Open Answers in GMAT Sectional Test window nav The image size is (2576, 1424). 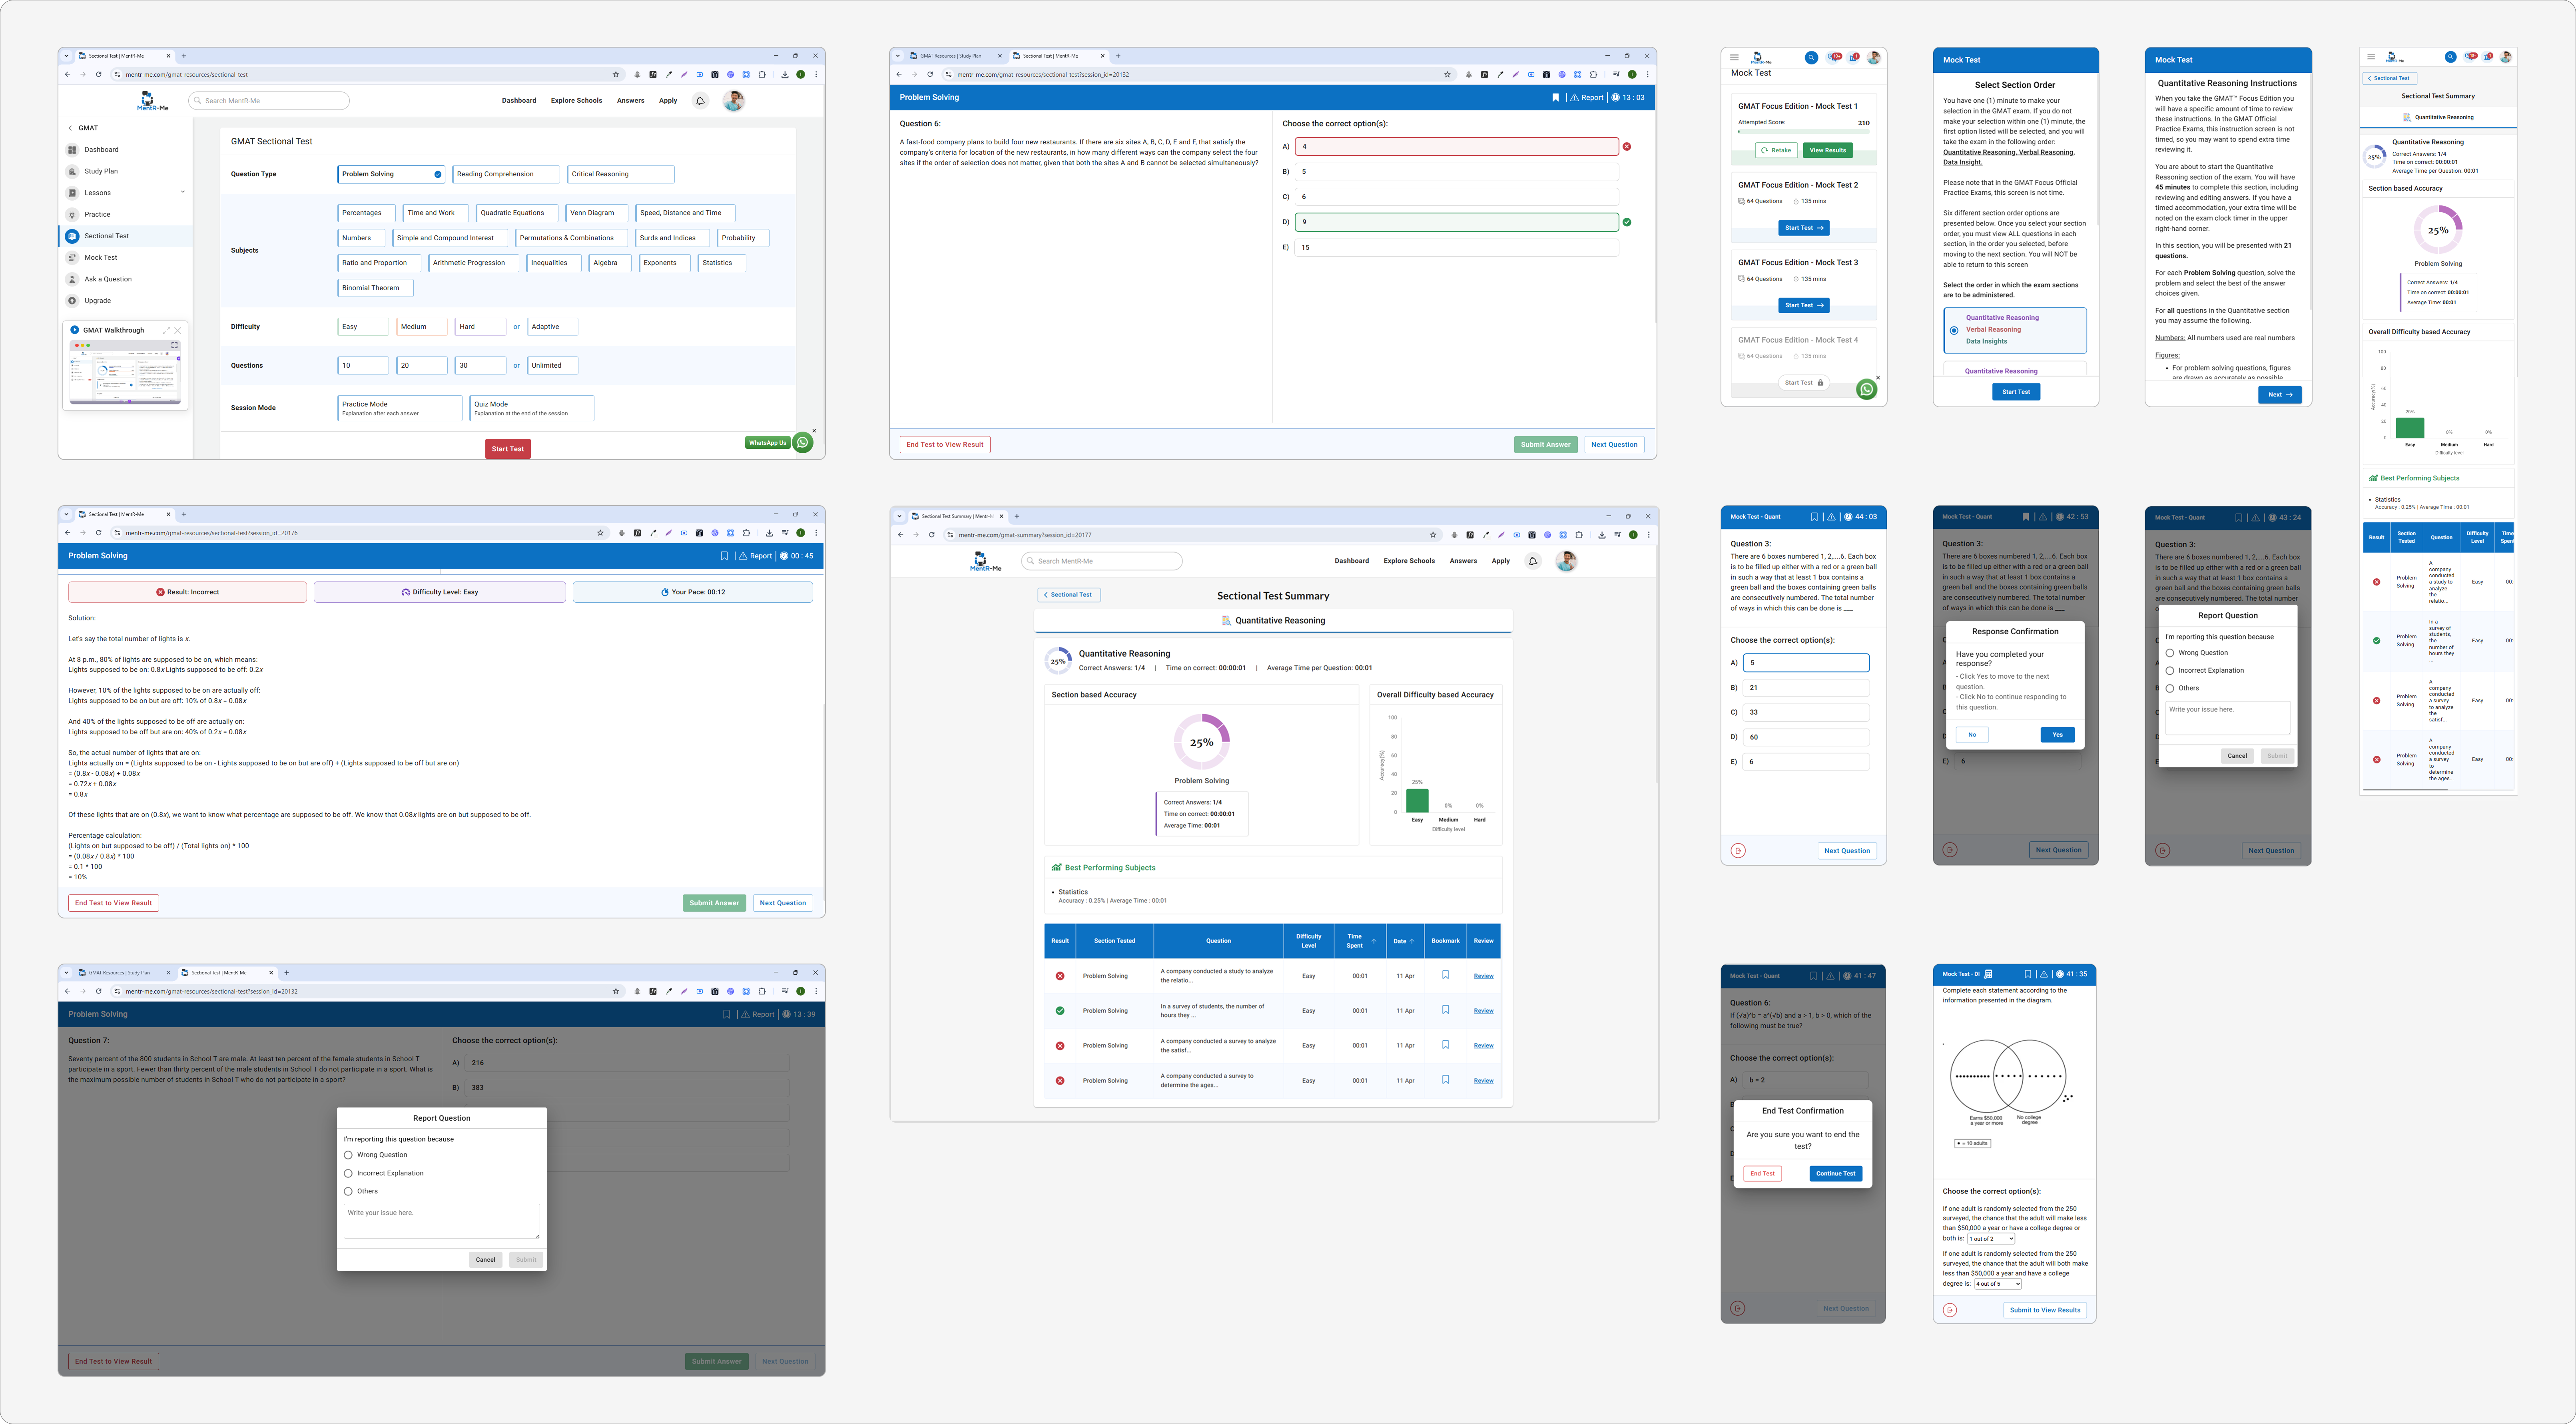click(x=631, y=101)
